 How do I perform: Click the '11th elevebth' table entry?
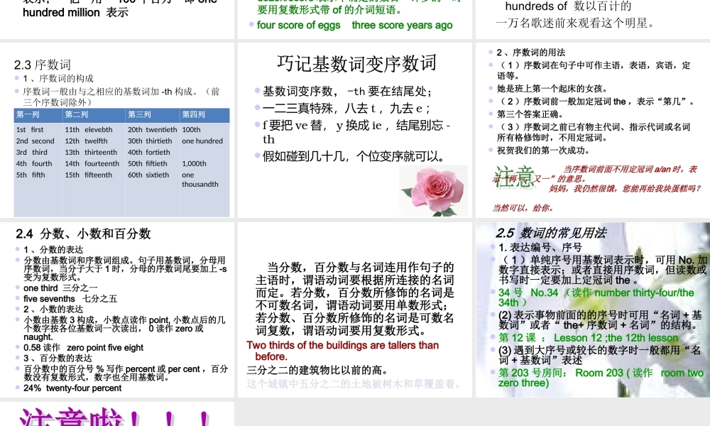[88, 129]
